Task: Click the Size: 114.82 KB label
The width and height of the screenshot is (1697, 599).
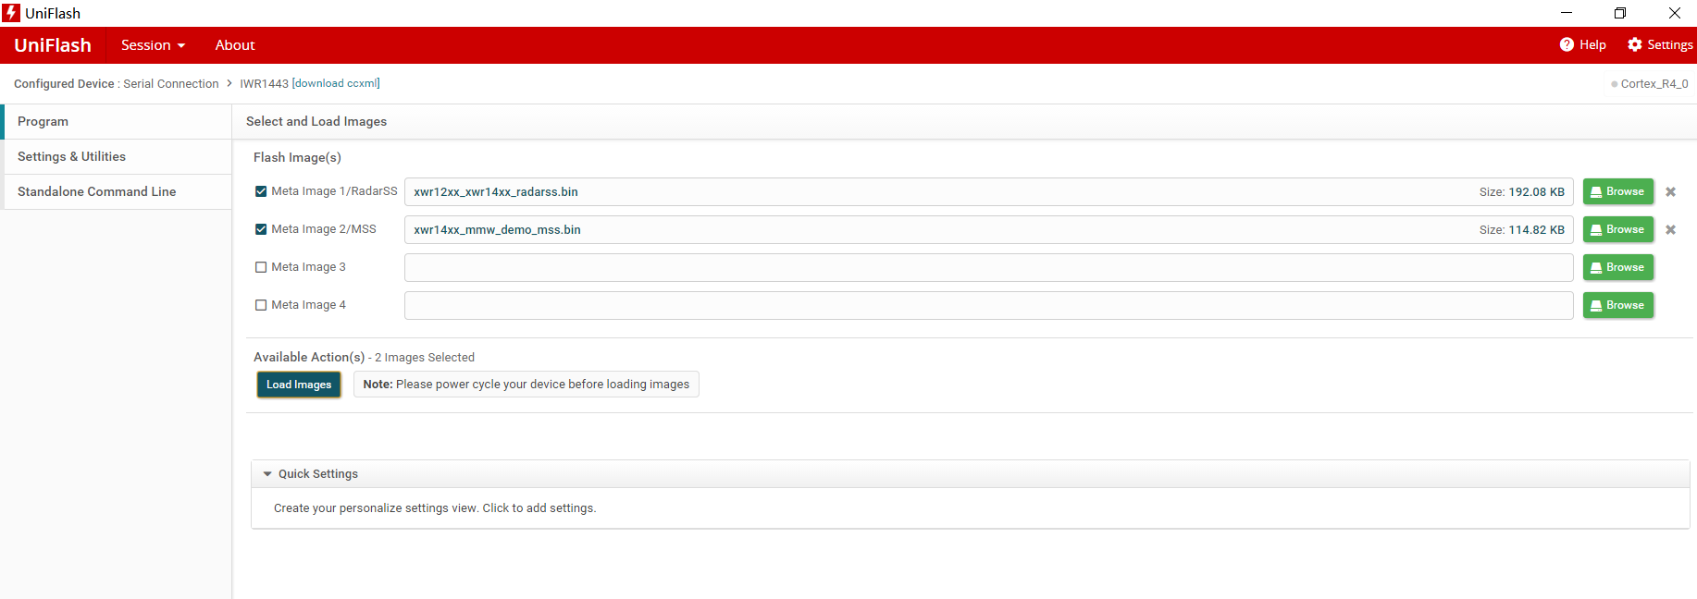Action: (x=1521, y=230)
